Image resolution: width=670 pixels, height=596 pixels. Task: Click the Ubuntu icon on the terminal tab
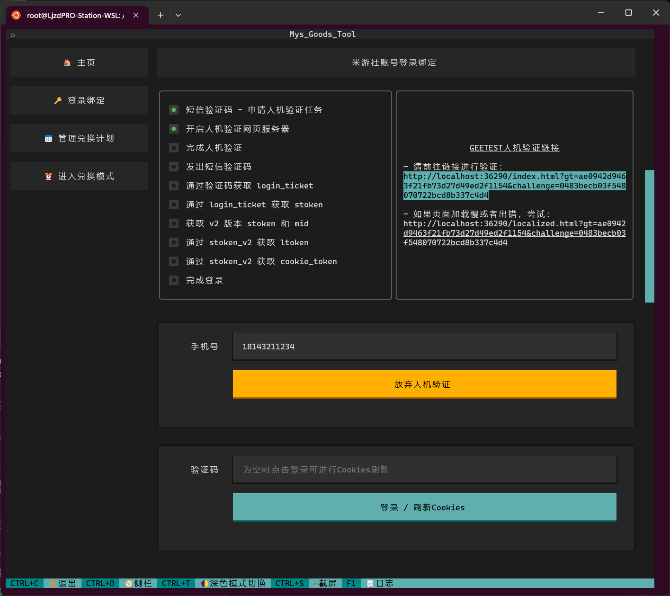(15, 15)
